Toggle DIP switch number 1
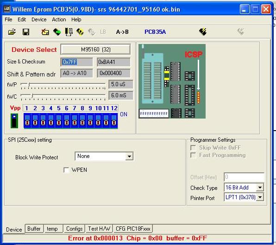 [27, 121]
